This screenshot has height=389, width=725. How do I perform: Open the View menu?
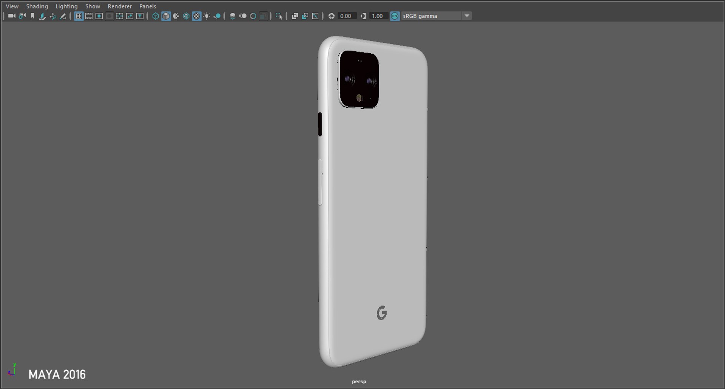pos(12,6)
